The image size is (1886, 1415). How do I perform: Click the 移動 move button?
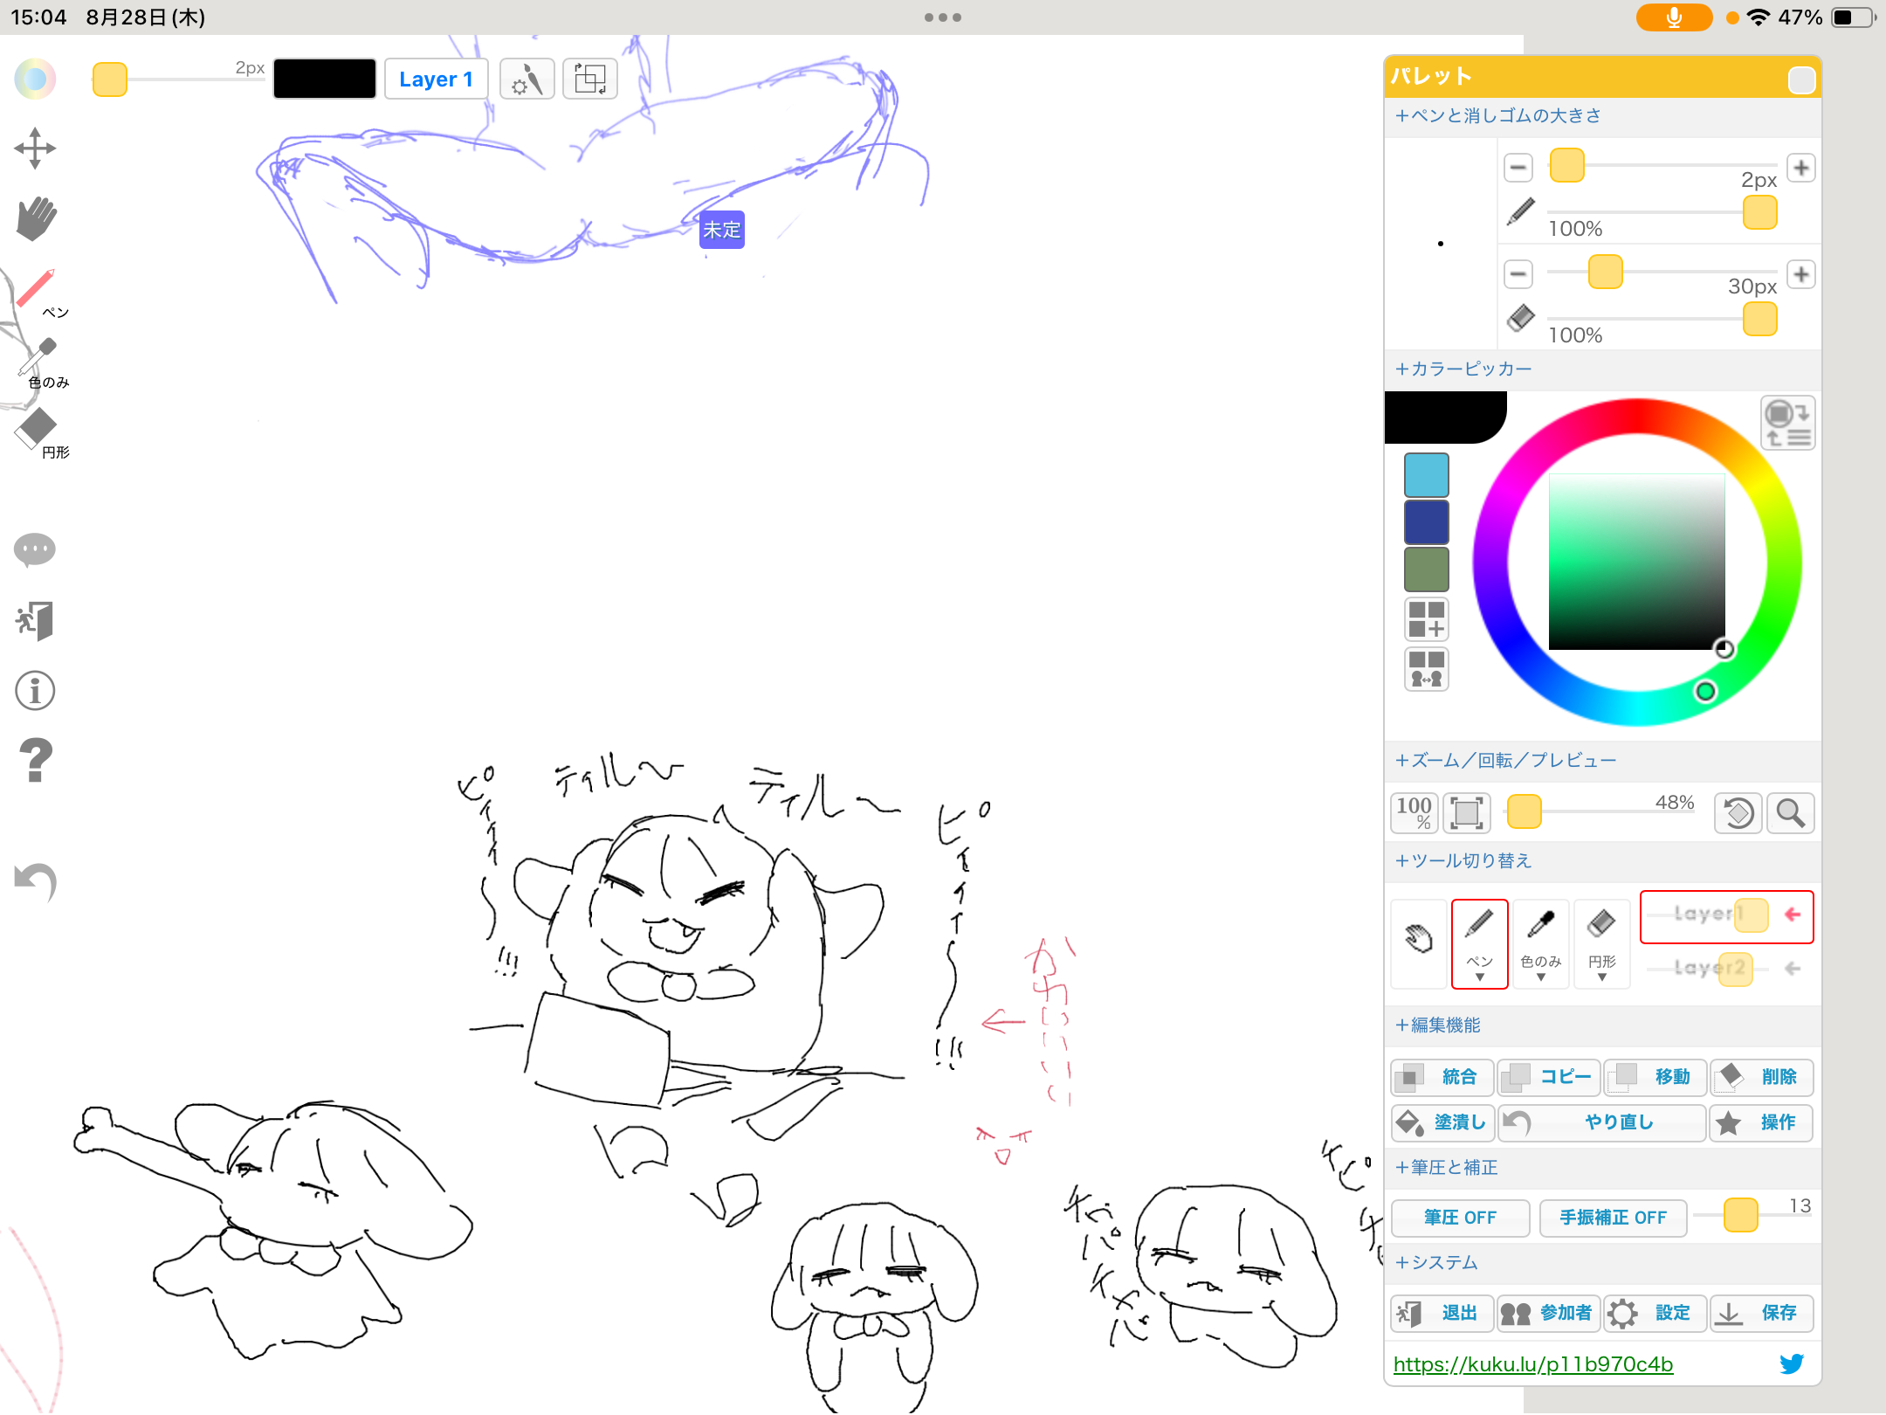click(x=1655, y=1077)
